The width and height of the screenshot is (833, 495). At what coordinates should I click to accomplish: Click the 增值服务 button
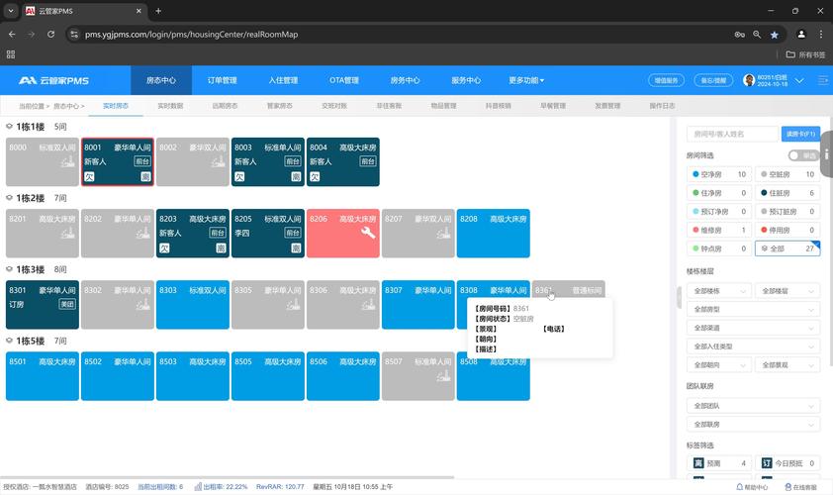pyautogui.click(x=666, y=80)
